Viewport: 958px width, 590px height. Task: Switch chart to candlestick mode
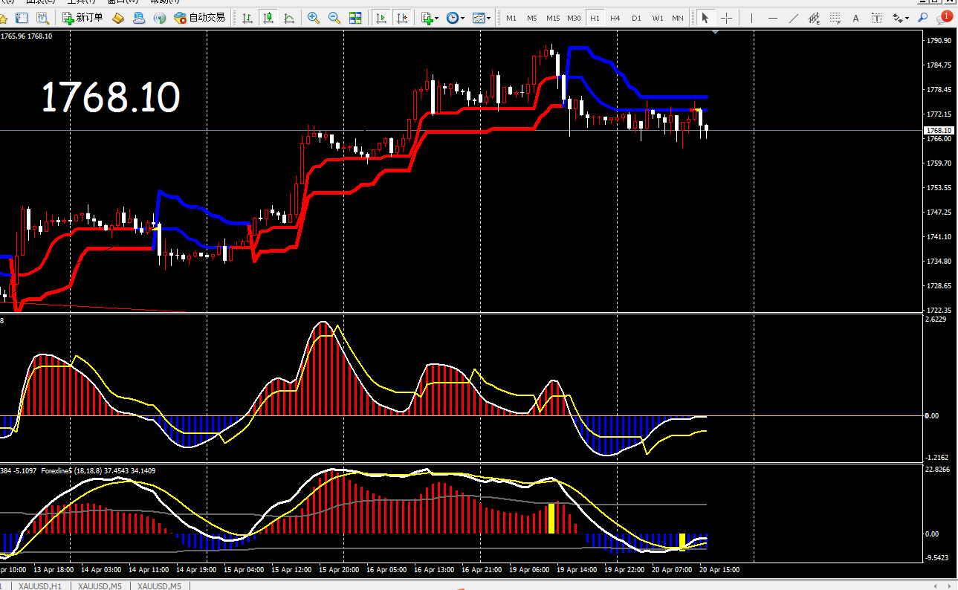(x=268, y=18)
